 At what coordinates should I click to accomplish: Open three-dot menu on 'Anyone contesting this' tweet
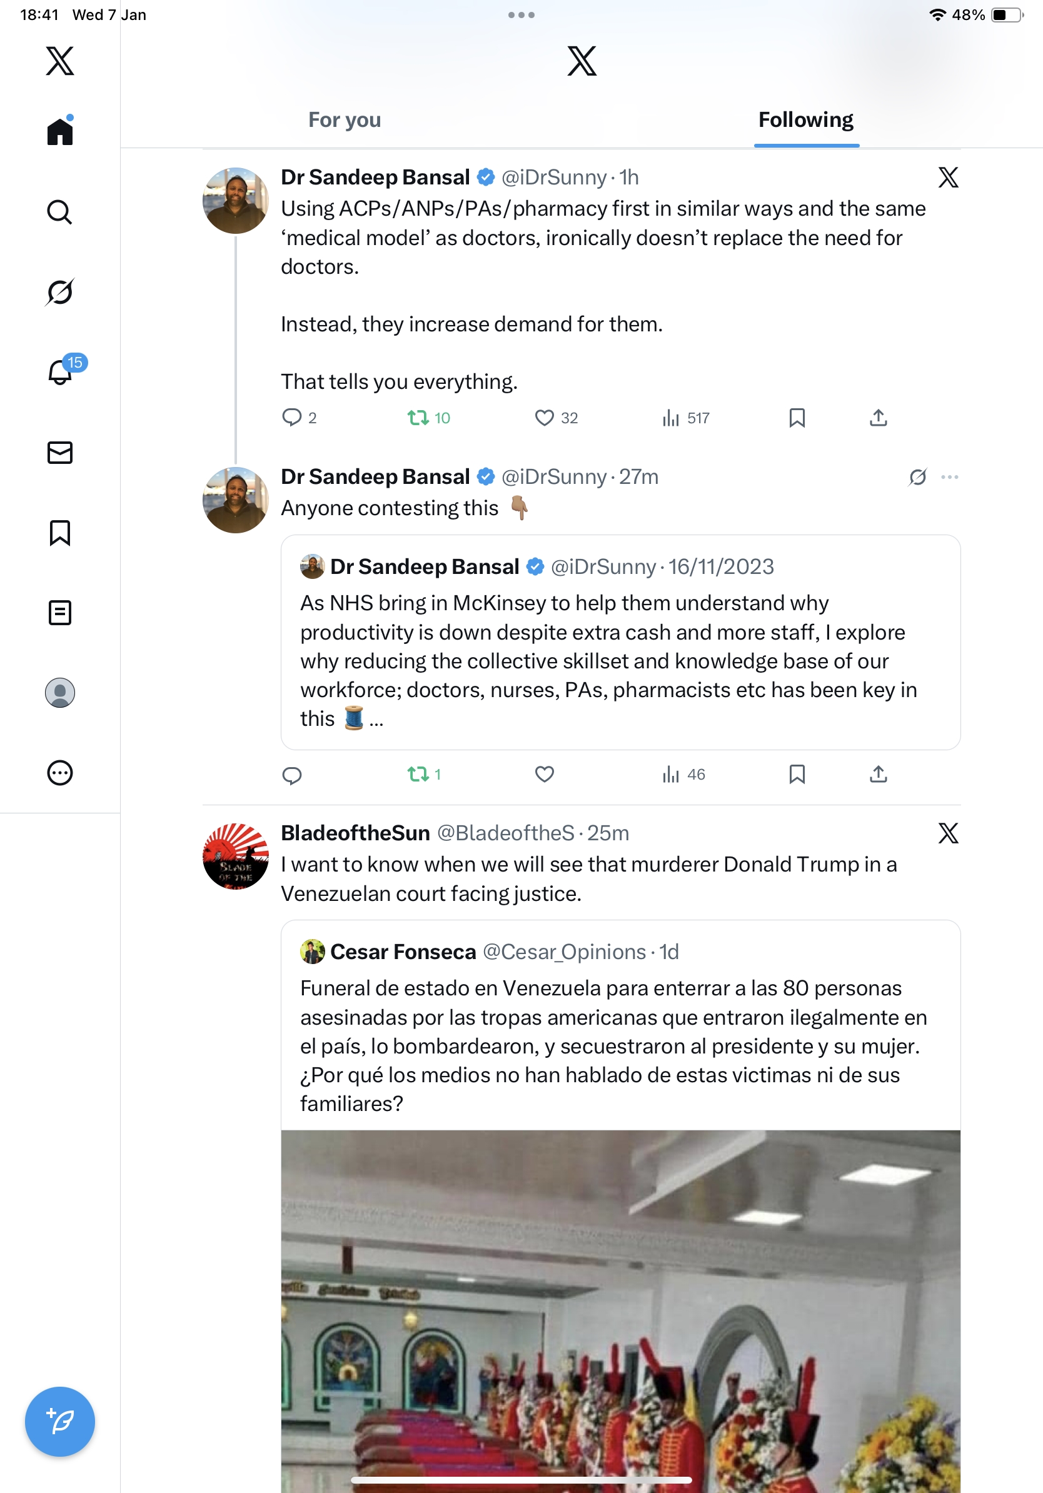point(949,477)
